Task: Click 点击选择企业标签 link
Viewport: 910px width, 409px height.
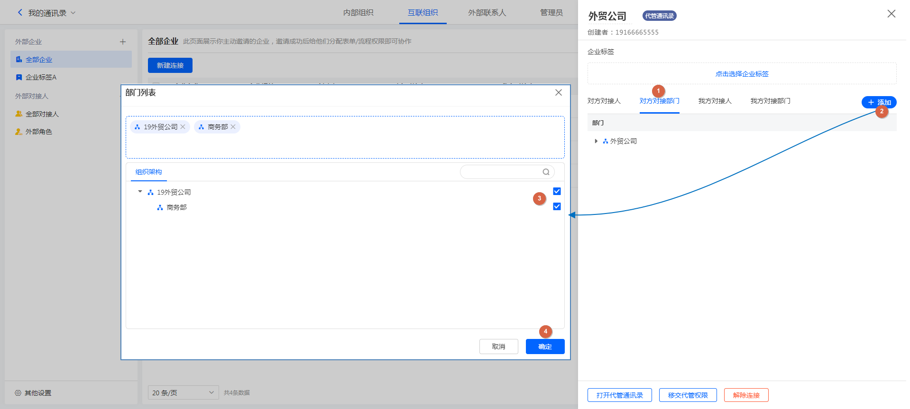Action: 742,74
